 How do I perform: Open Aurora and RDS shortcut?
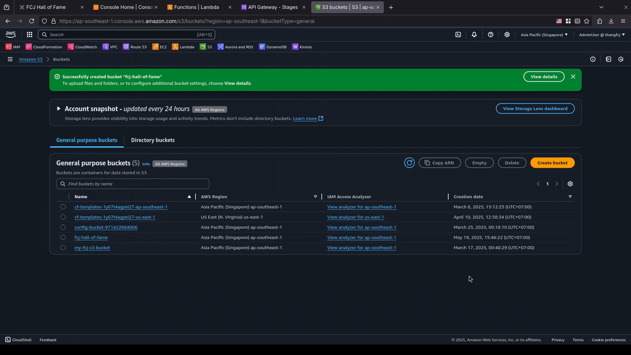(x=235, y=47)
